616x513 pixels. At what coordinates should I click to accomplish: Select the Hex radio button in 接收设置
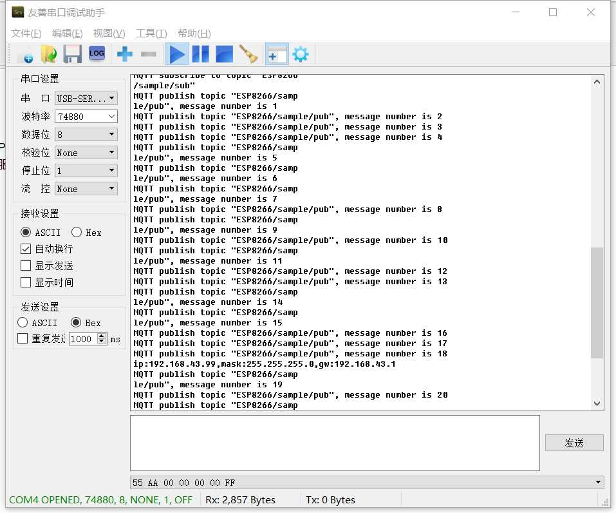coord(77,233)
